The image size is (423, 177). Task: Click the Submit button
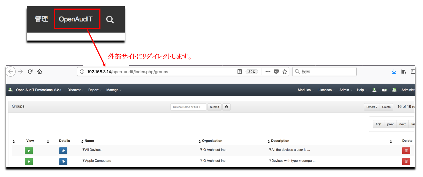pos(214,107)
